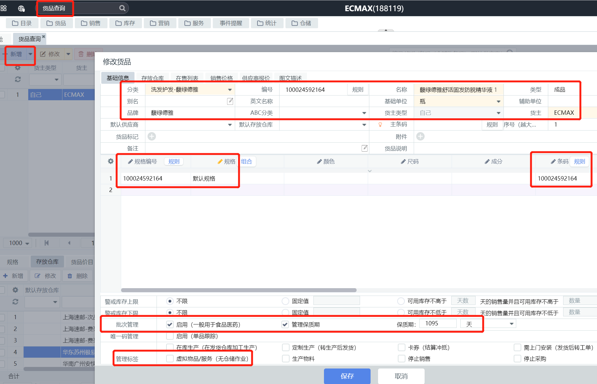Open the 库存 folder menu
The image size is (597, 384).
[125, 23]
